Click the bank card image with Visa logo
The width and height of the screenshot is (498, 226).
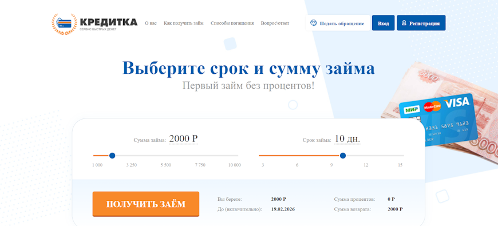coord(438,120)
